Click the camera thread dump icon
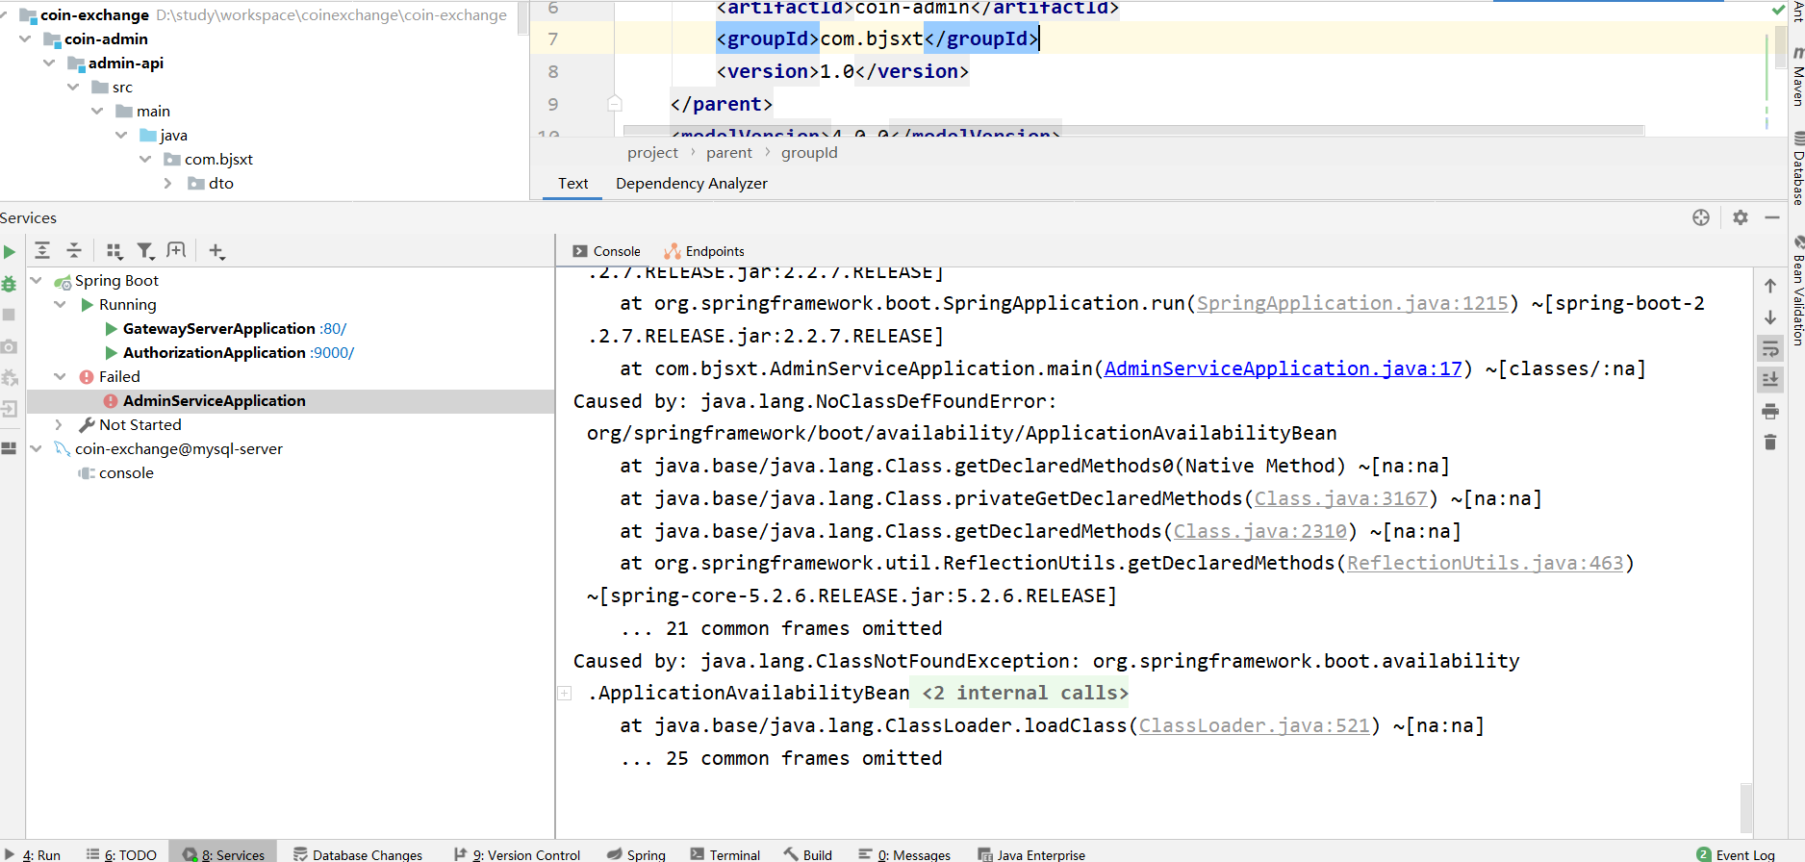Screen dimensions: 1805x862 click(10, 346)
